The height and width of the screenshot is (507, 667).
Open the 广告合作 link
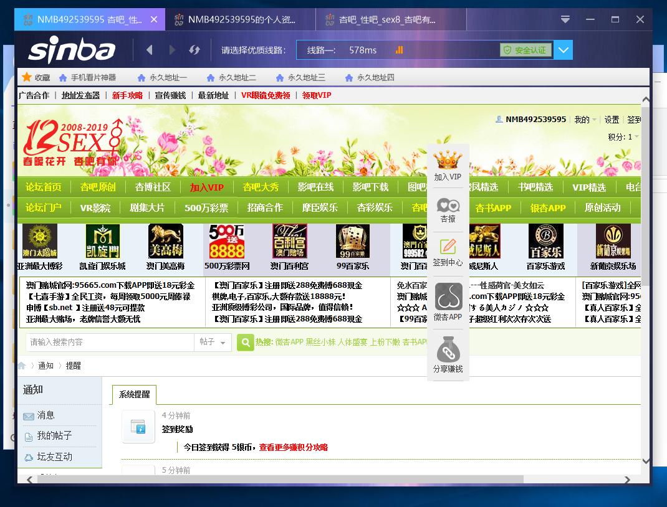click(x=34, y=95)
